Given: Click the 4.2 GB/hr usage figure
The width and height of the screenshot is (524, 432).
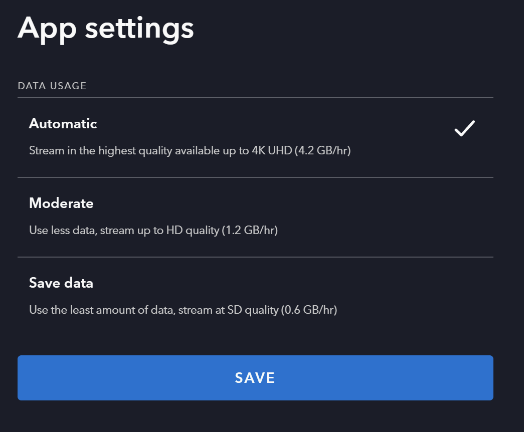Looking at the screenshot, I should point(322,150).
